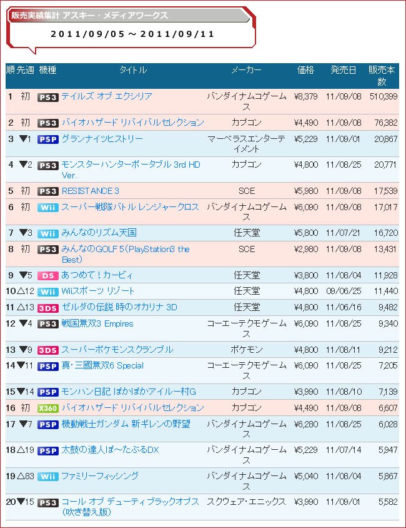This screenshot has width=406, height=528.
Task: Click the 3DS icon beside ゼルダの伝説 時のオカリナ 3D
Action: (47, 308)
